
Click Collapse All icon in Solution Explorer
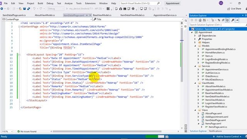(223, 20)
